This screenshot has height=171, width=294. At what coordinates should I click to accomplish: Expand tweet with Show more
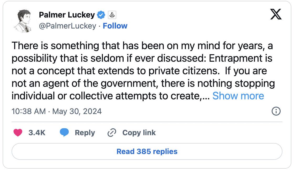238,96
